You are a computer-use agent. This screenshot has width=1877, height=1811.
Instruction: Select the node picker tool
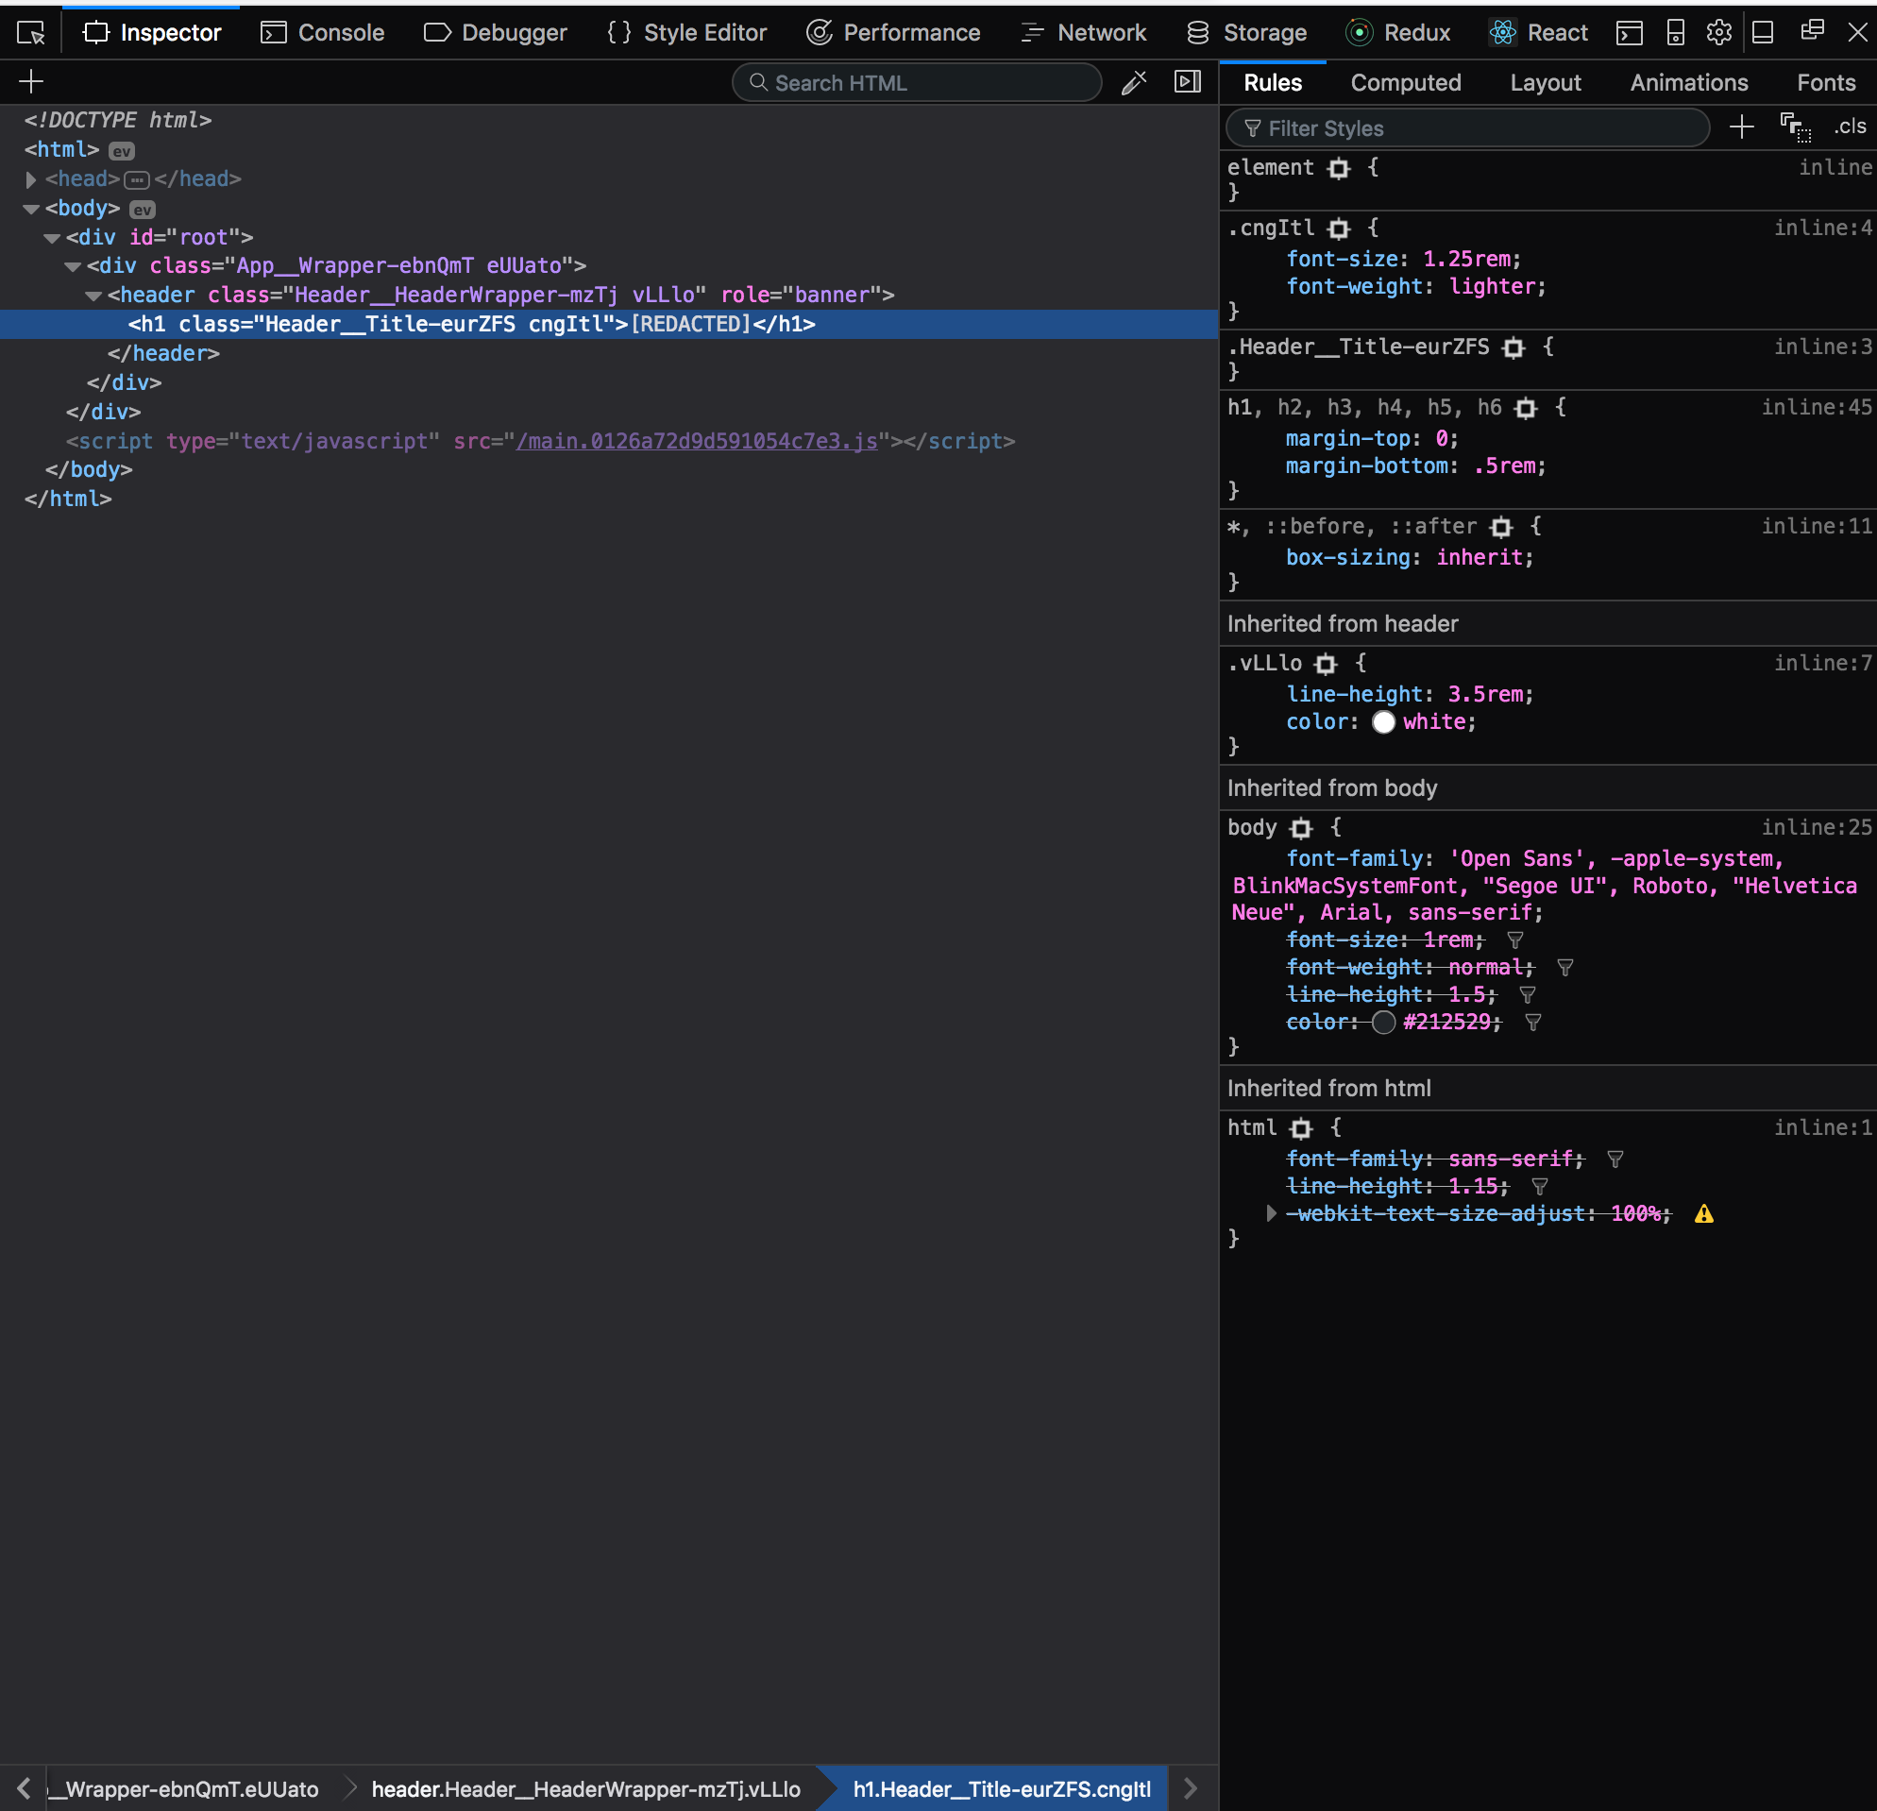click(31, 32)
